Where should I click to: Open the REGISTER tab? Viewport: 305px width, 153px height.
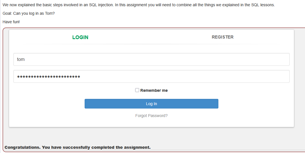(223, 37)
